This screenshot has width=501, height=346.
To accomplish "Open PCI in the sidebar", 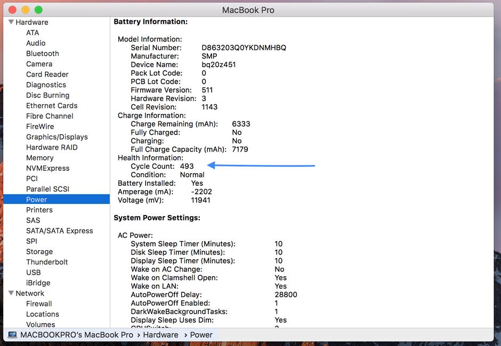I will click(x=32, y=178).
